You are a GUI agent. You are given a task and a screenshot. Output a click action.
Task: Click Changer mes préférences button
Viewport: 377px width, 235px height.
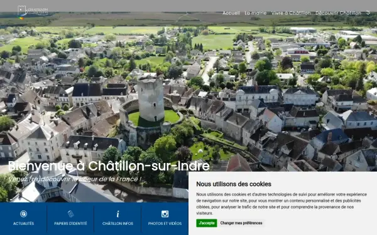(x=241, y=223)
